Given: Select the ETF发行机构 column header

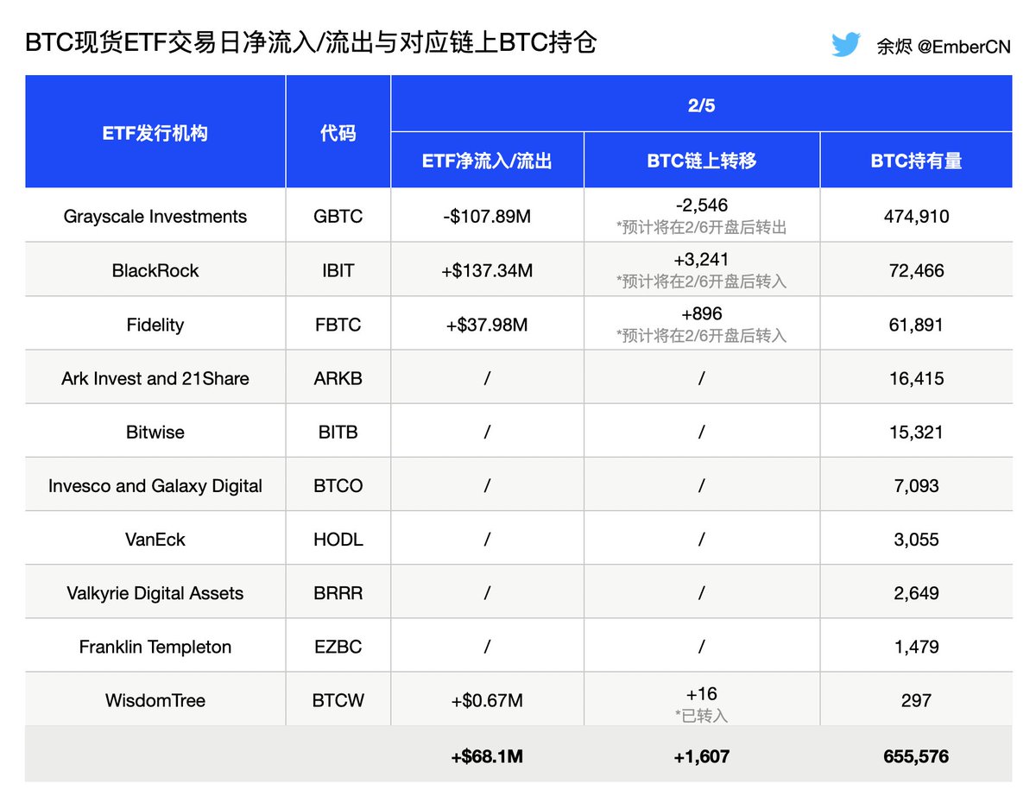Looking at the screenshot, I should [x=155, y=131].
